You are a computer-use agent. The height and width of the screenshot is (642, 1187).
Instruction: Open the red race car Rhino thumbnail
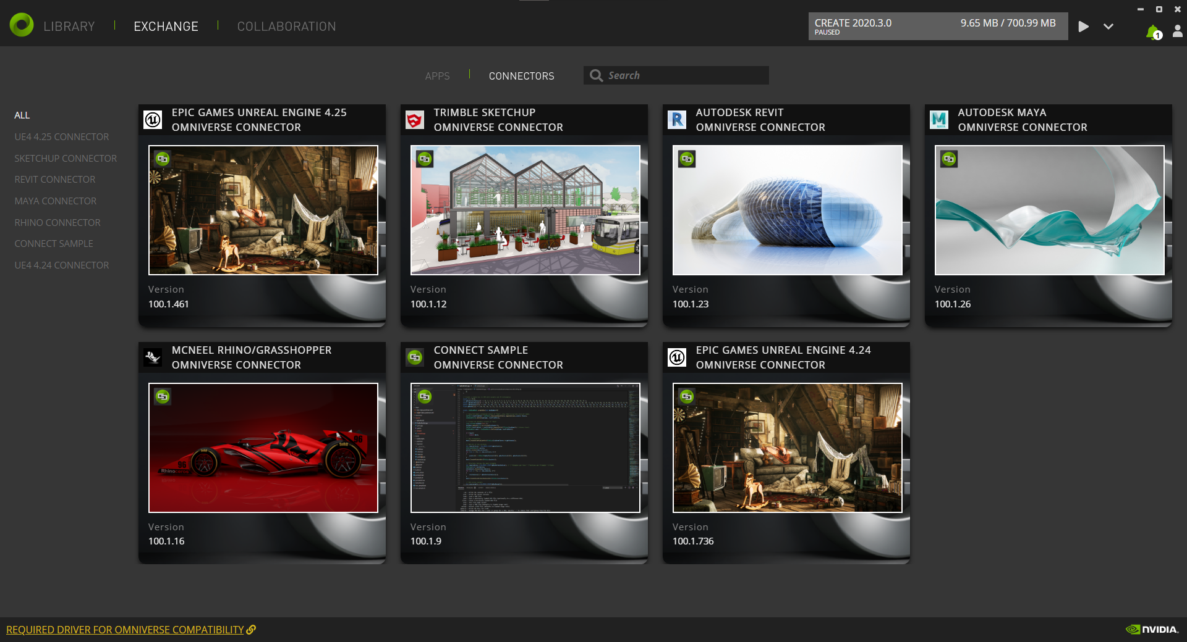(x=263, y=448)
